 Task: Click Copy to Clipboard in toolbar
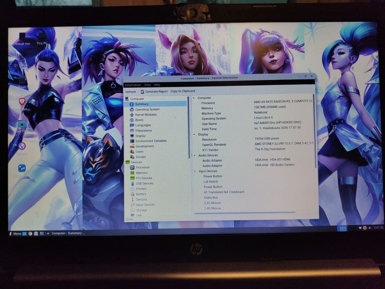tap(183, 91)
